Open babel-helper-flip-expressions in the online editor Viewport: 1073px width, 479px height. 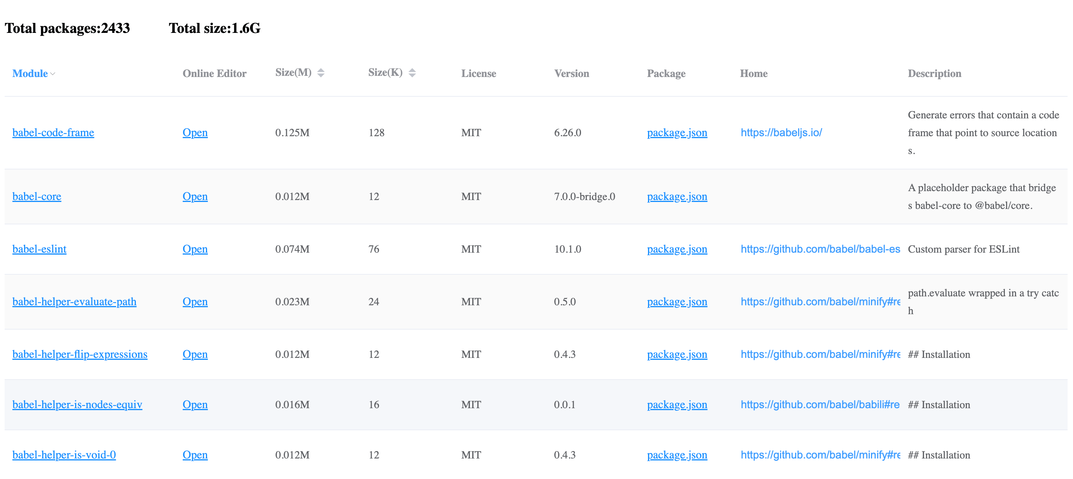[x=195, y=354]
